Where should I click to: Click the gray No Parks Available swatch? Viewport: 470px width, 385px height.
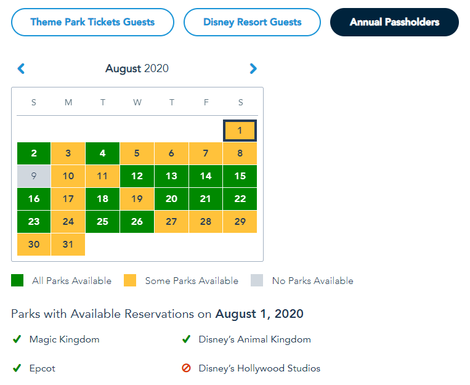257,281
